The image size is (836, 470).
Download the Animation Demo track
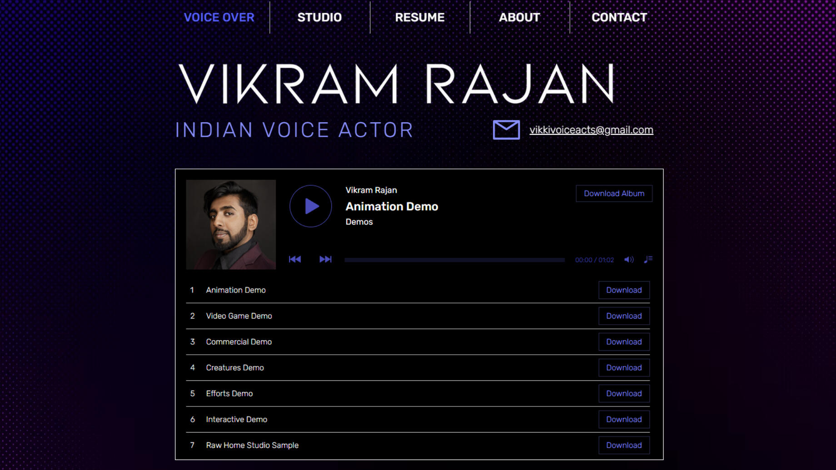pyautogui.click(x=624, y=290)
